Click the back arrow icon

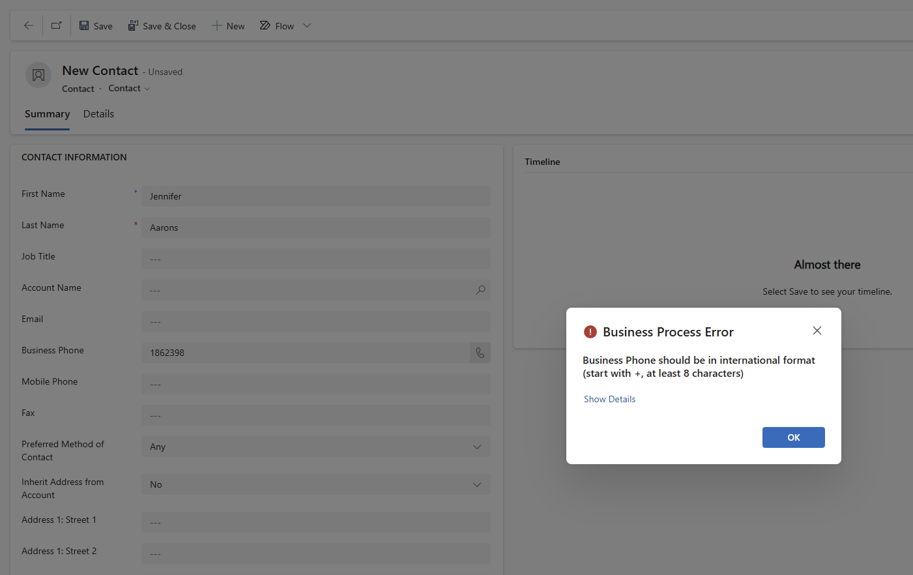[29, 25]
